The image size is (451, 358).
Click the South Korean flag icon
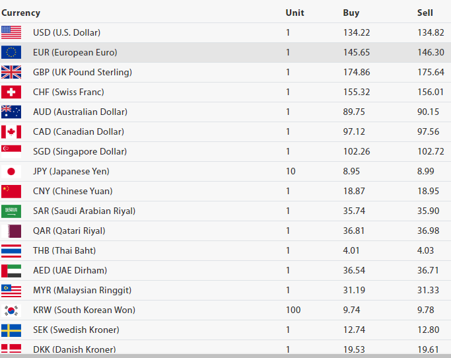[11, 310]
